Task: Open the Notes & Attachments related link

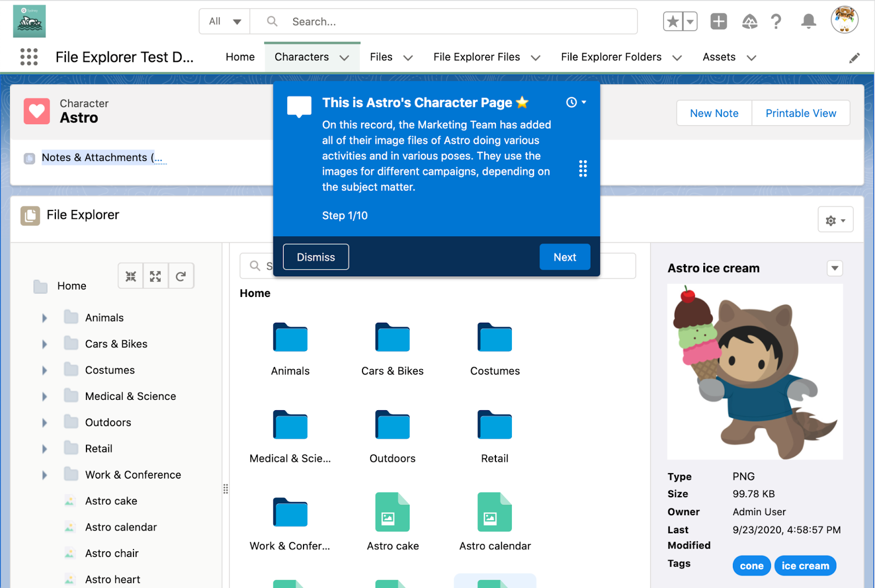Action: pos(104,158)
